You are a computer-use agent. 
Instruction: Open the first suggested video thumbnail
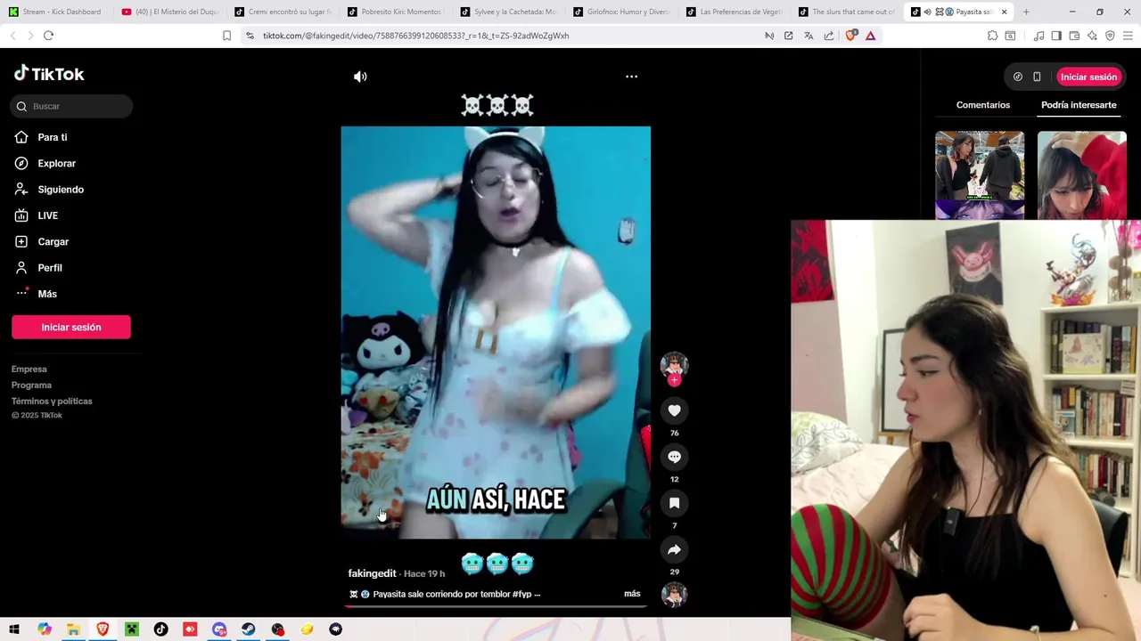click(980, 174)
